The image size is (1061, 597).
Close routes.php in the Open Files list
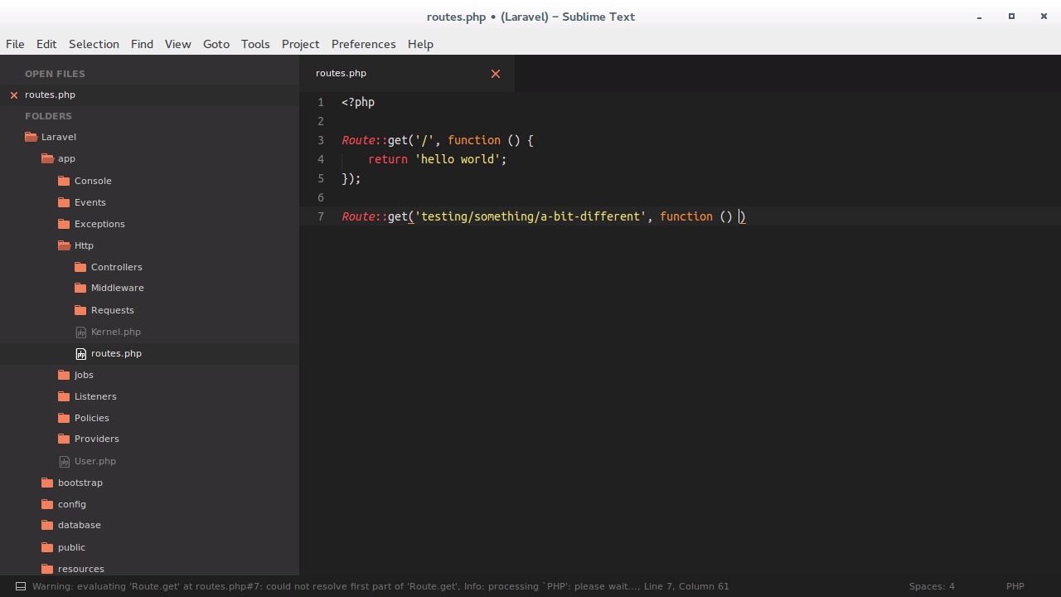point(13,95)
